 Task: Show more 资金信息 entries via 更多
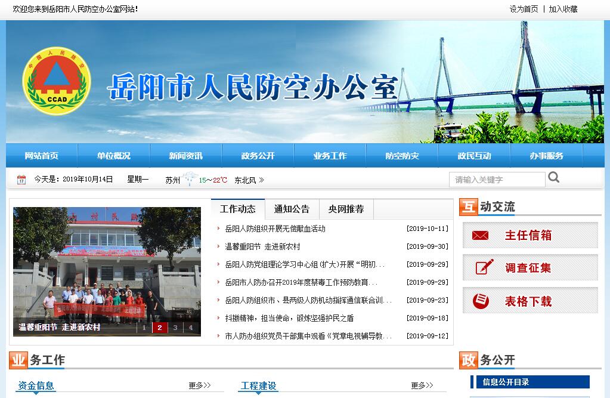pos(200,385)
